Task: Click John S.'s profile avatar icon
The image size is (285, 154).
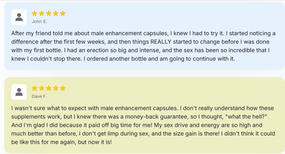Action: (x=19, y=17)
